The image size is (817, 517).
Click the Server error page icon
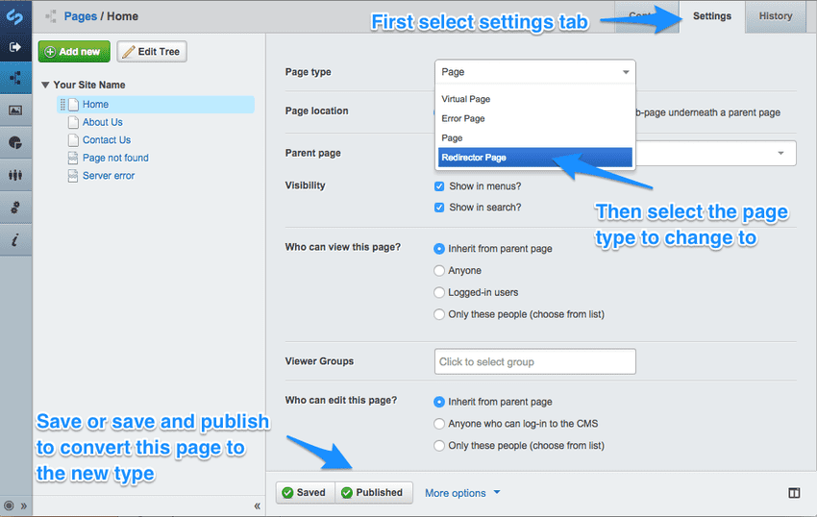(73, 176)
